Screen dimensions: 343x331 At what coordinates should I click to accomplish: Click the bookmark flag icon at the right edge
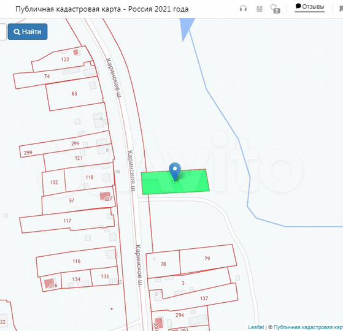(x=341, y=9)
